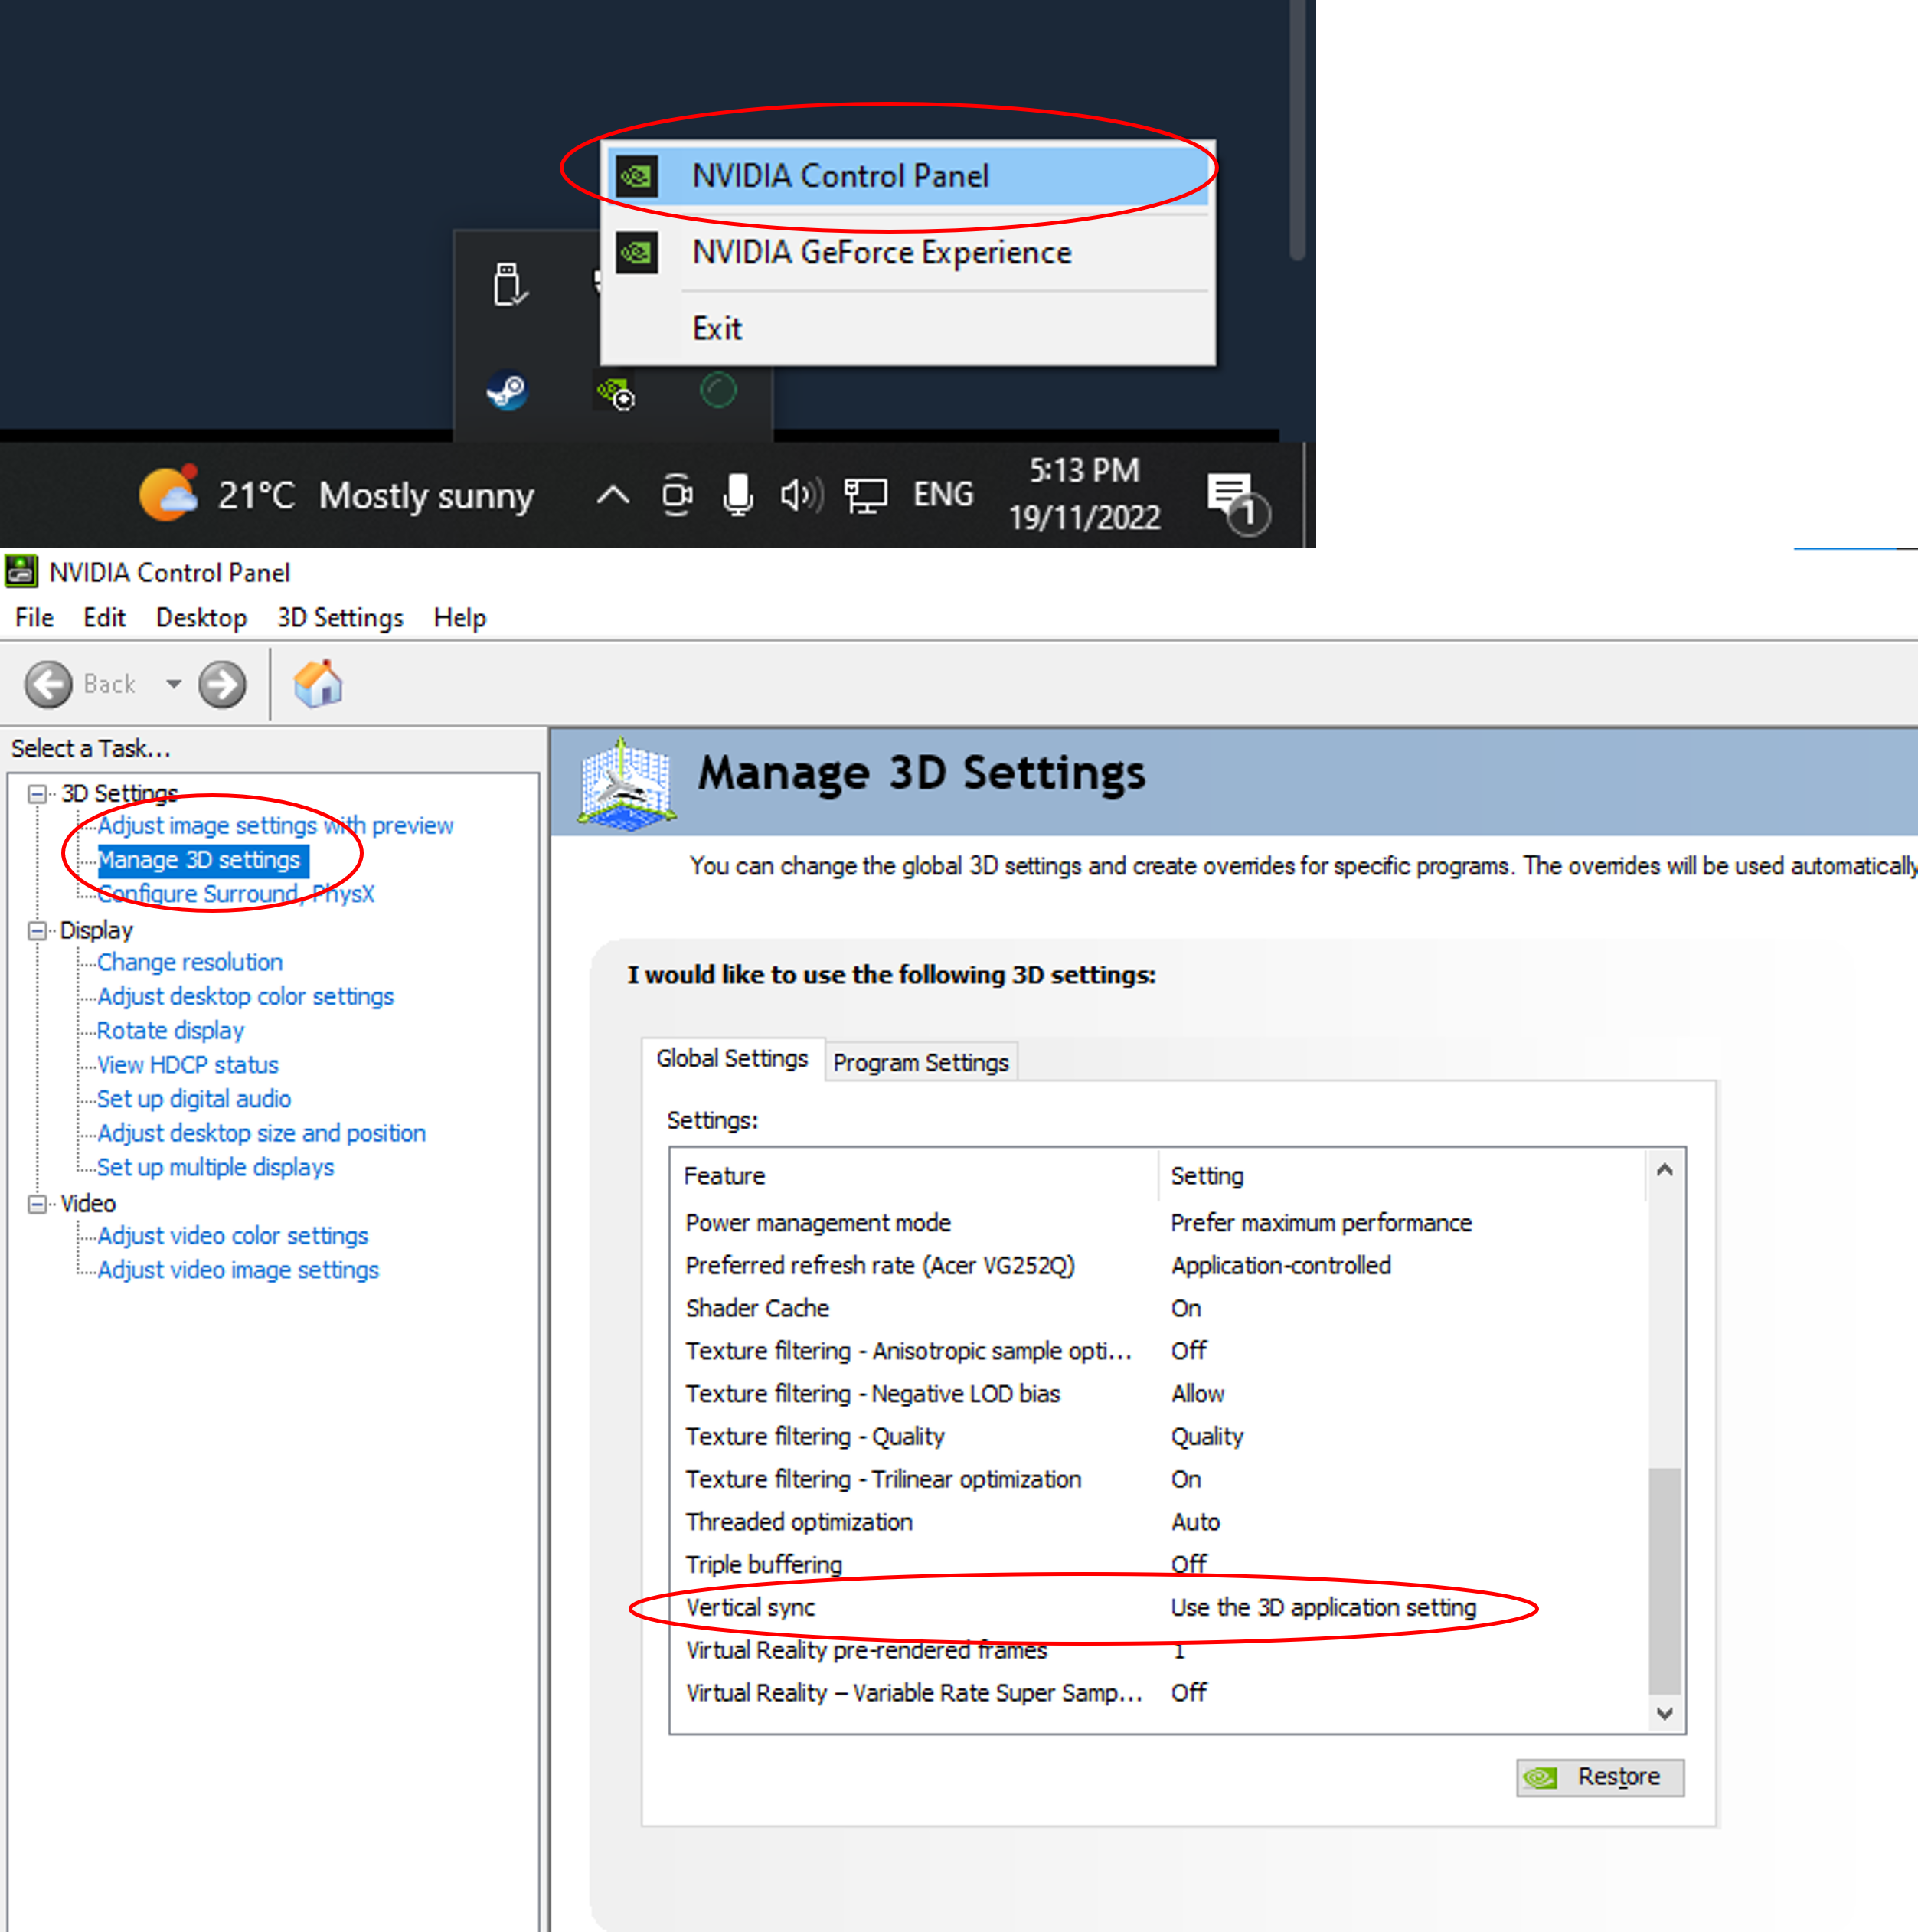
Task: Select Virtual Reality – Variable Rate Super Sampling row
Action: click(1159, 1694)
